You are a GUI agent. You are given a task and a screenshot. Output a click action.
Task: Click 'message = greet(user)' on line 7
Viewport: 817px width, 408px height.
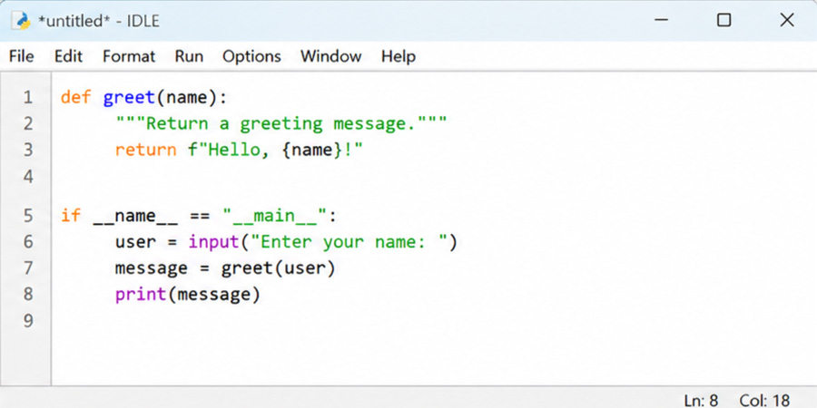(225, 268)
